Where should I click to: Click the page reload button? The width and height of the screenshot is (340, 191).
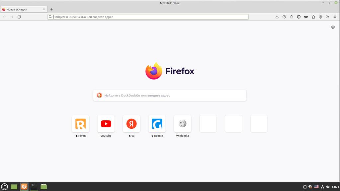point(19,17)
